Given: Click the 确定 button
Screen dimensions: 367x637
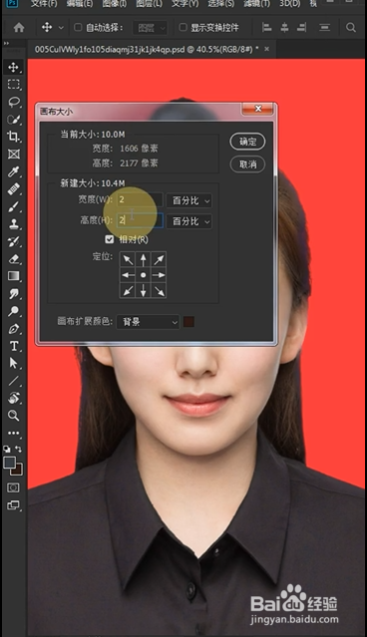Looking at the screenshot, I should click(247, 142).
